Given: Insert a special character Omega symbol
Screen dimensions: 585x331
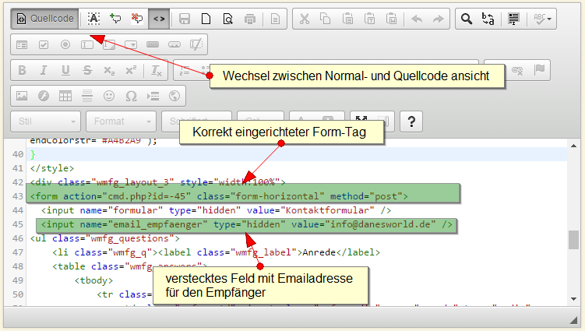Looking at the screenshot, I should pyautogui.click(x=131, y=96).
